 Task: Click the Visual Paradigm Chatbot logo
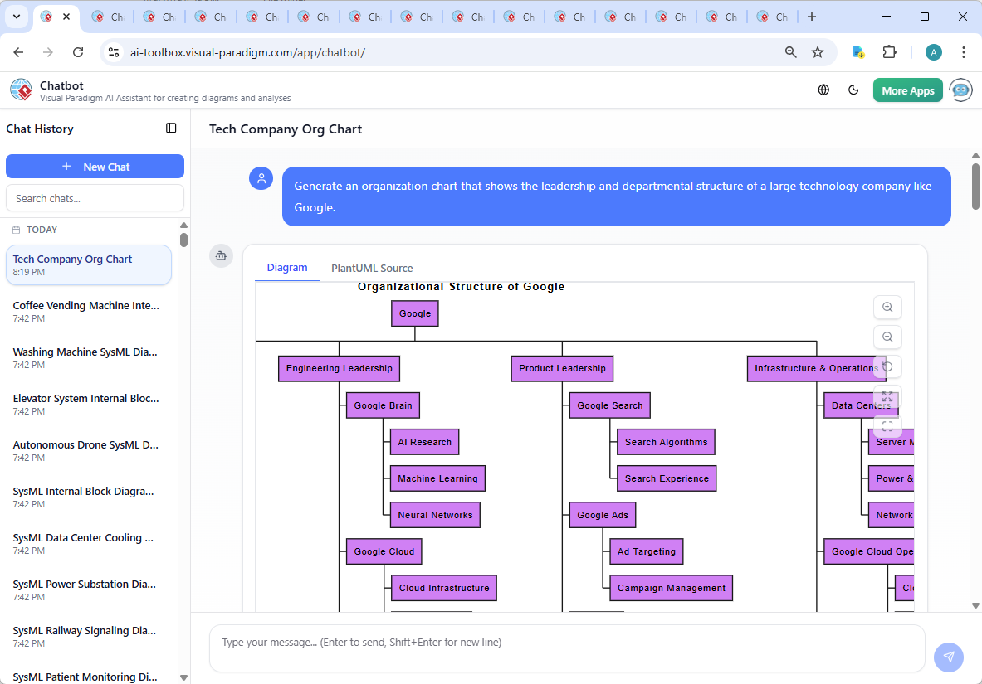[22, 90]
